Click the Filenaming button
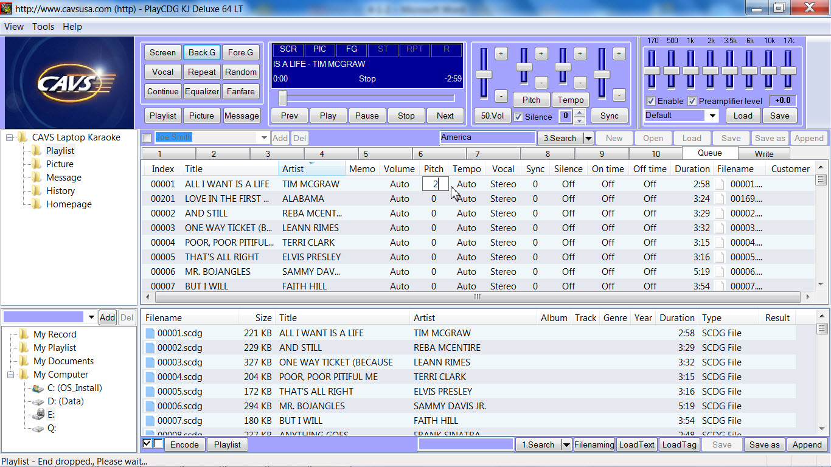The image size is (831, 467). 594,445
